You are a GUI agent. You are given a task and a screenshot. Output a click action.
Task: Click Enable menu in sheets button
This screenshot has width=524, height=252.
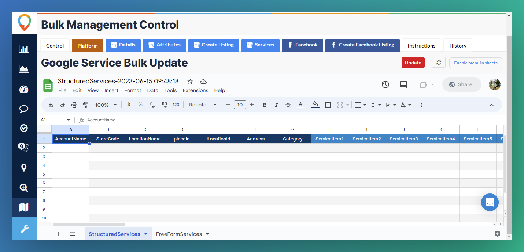(475, 63)
